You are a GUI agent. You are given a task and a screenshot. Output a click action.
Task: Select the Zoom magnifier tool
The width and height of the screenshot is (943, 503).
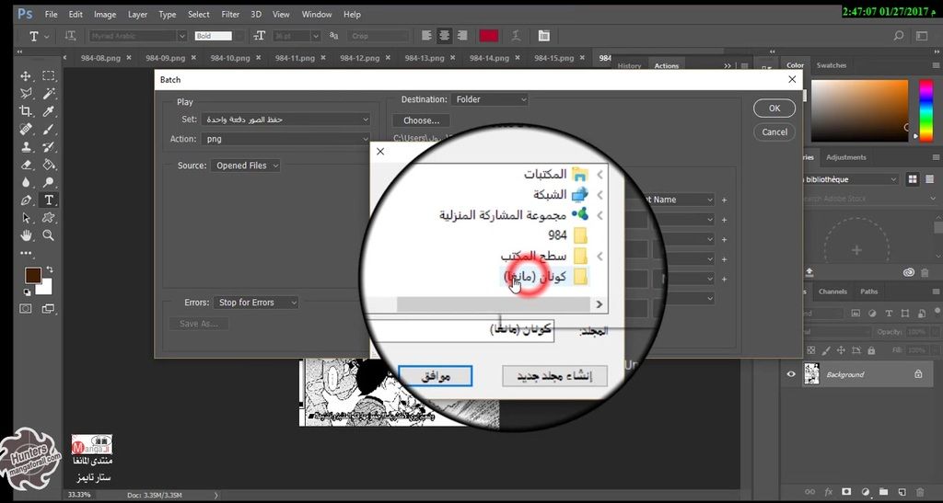coord(49,235)
